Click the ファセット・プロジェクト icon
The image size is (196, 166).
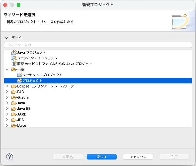click(x=19, y=75)
